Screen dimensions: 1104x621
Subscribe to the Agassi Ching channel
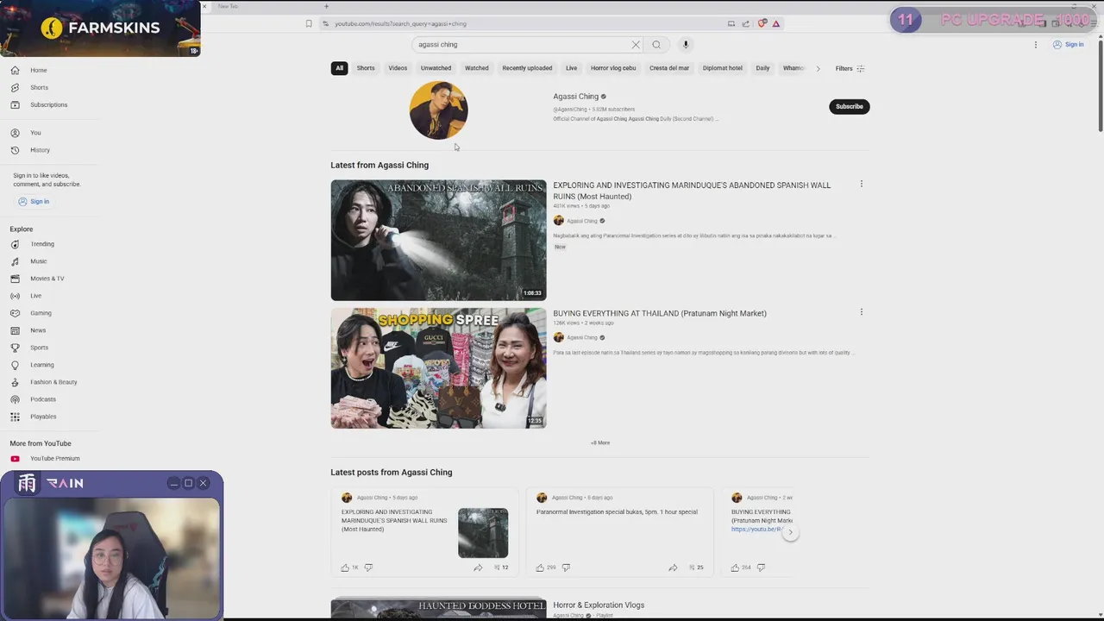pos(849,107)
